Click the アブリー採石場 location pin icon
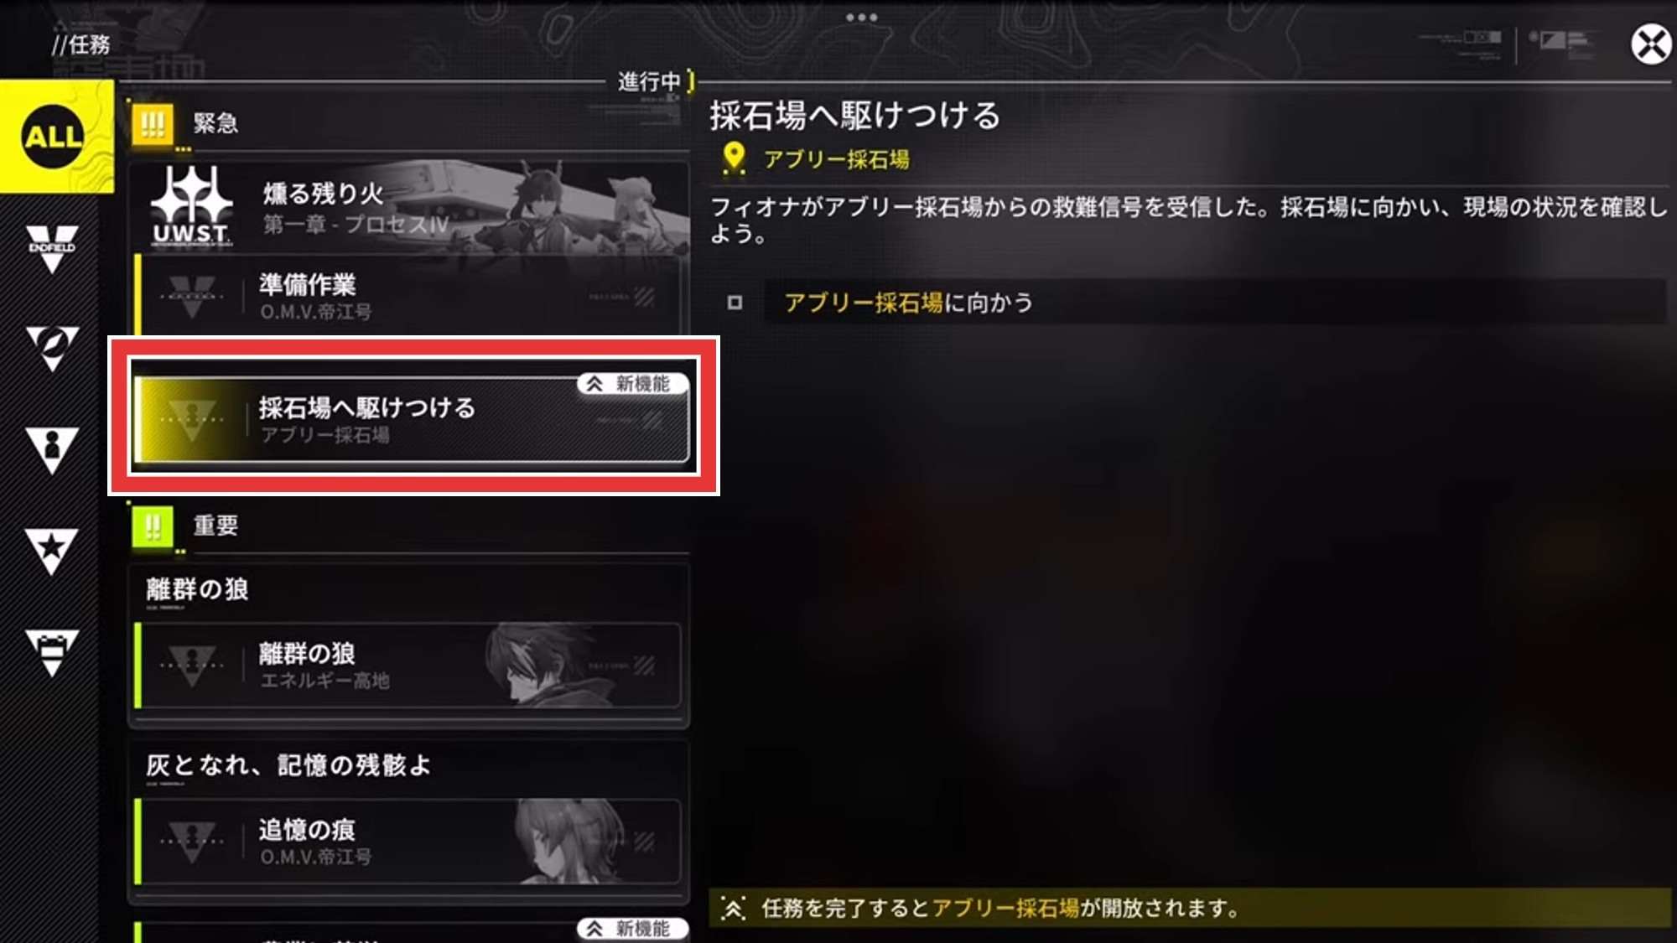This screenshot has height=943, width=1677. (734, 158)
